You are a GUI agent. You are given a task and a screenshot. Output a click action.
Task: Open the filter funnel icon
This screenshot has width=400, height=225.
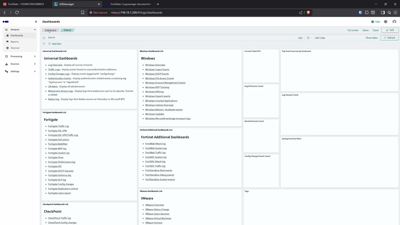44,44
